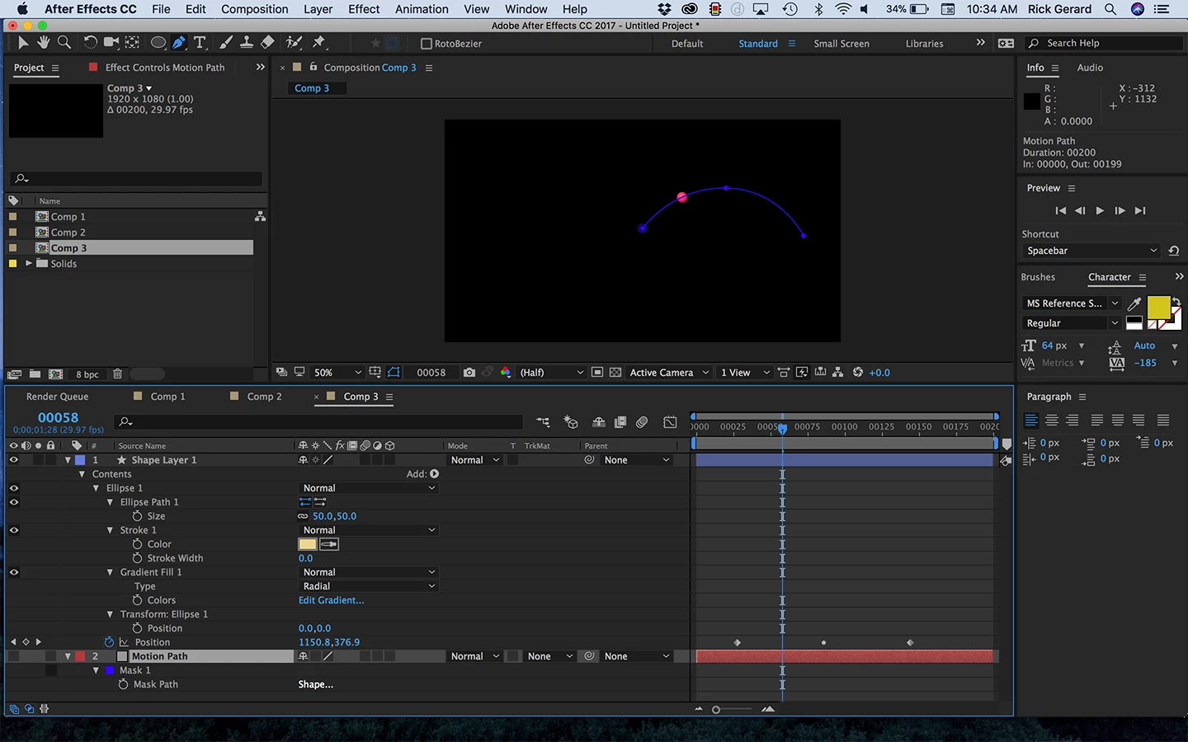Select the Libraries workspace
This screenshot has height=742, width=1188.
coord(924,44)
